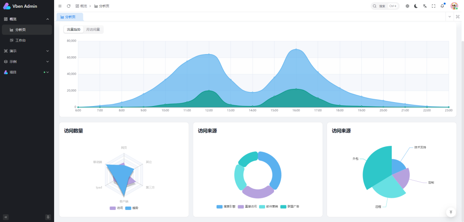The image size is (464, 222).
Task: Click the back-to-top floating button
Action: coord(451,212)
